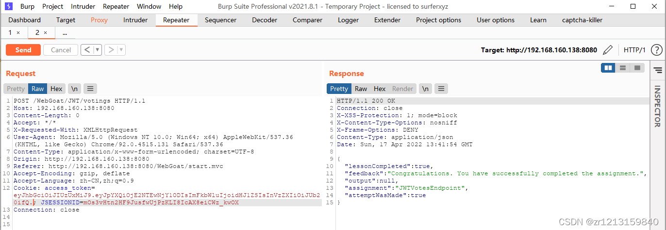Click the "assignment":"JWTVotesEndpoint" line
Image resolution: width=666 pixels, height=230 pixels.
pyautogui.click(x=406, y=188)
